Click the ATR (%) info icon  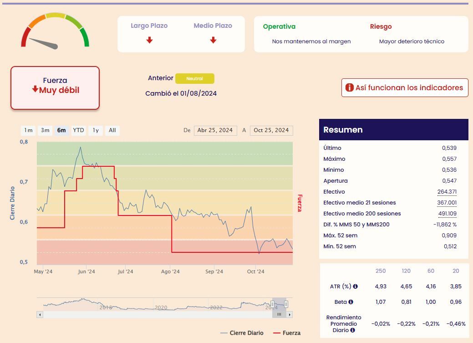(356, 286)
